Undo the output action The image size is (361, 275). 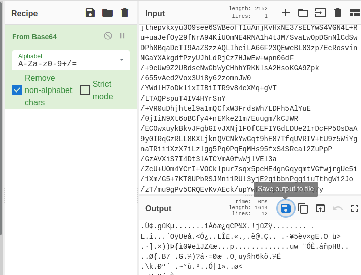(x=338, y=208)
